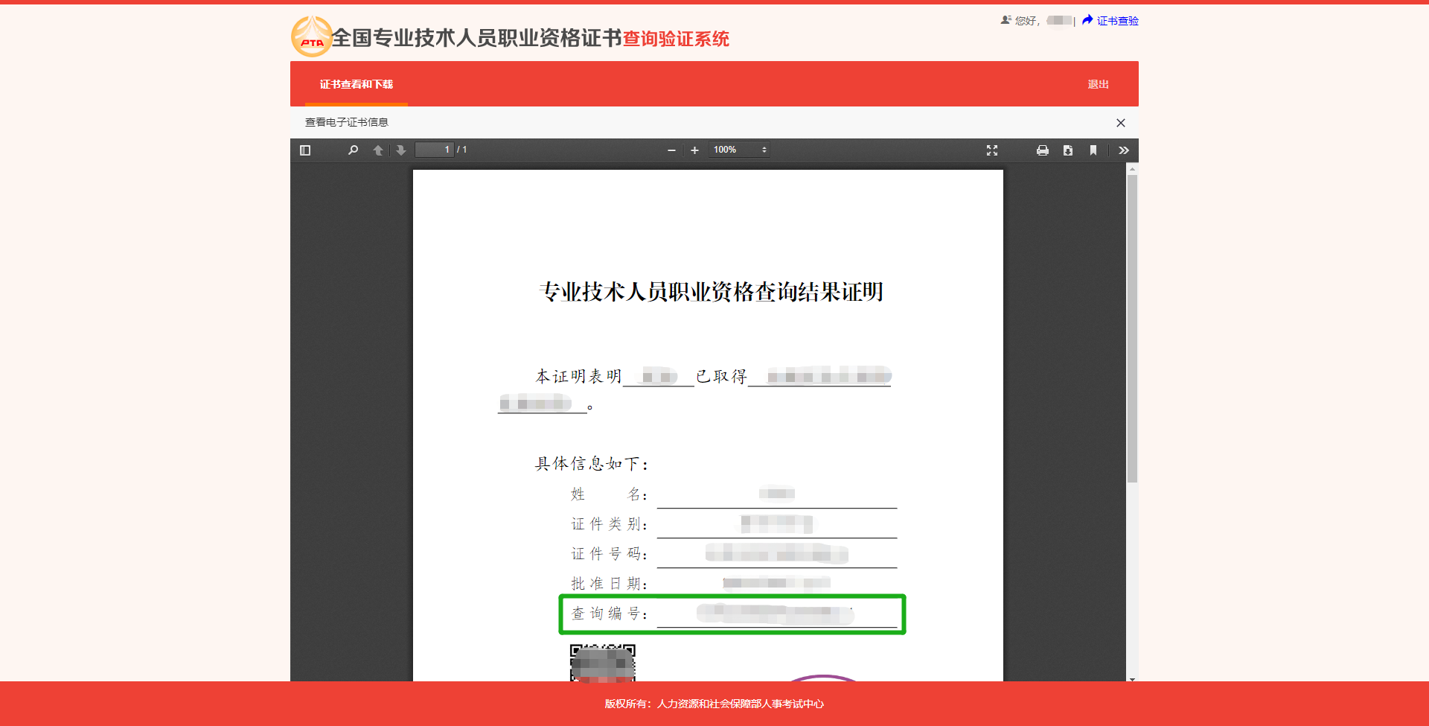Open the find-in-document search tool

point(353,150)
